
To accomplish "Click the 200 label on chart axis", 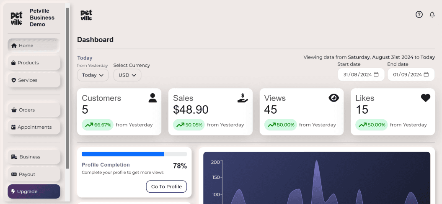I will coord(215,162).
